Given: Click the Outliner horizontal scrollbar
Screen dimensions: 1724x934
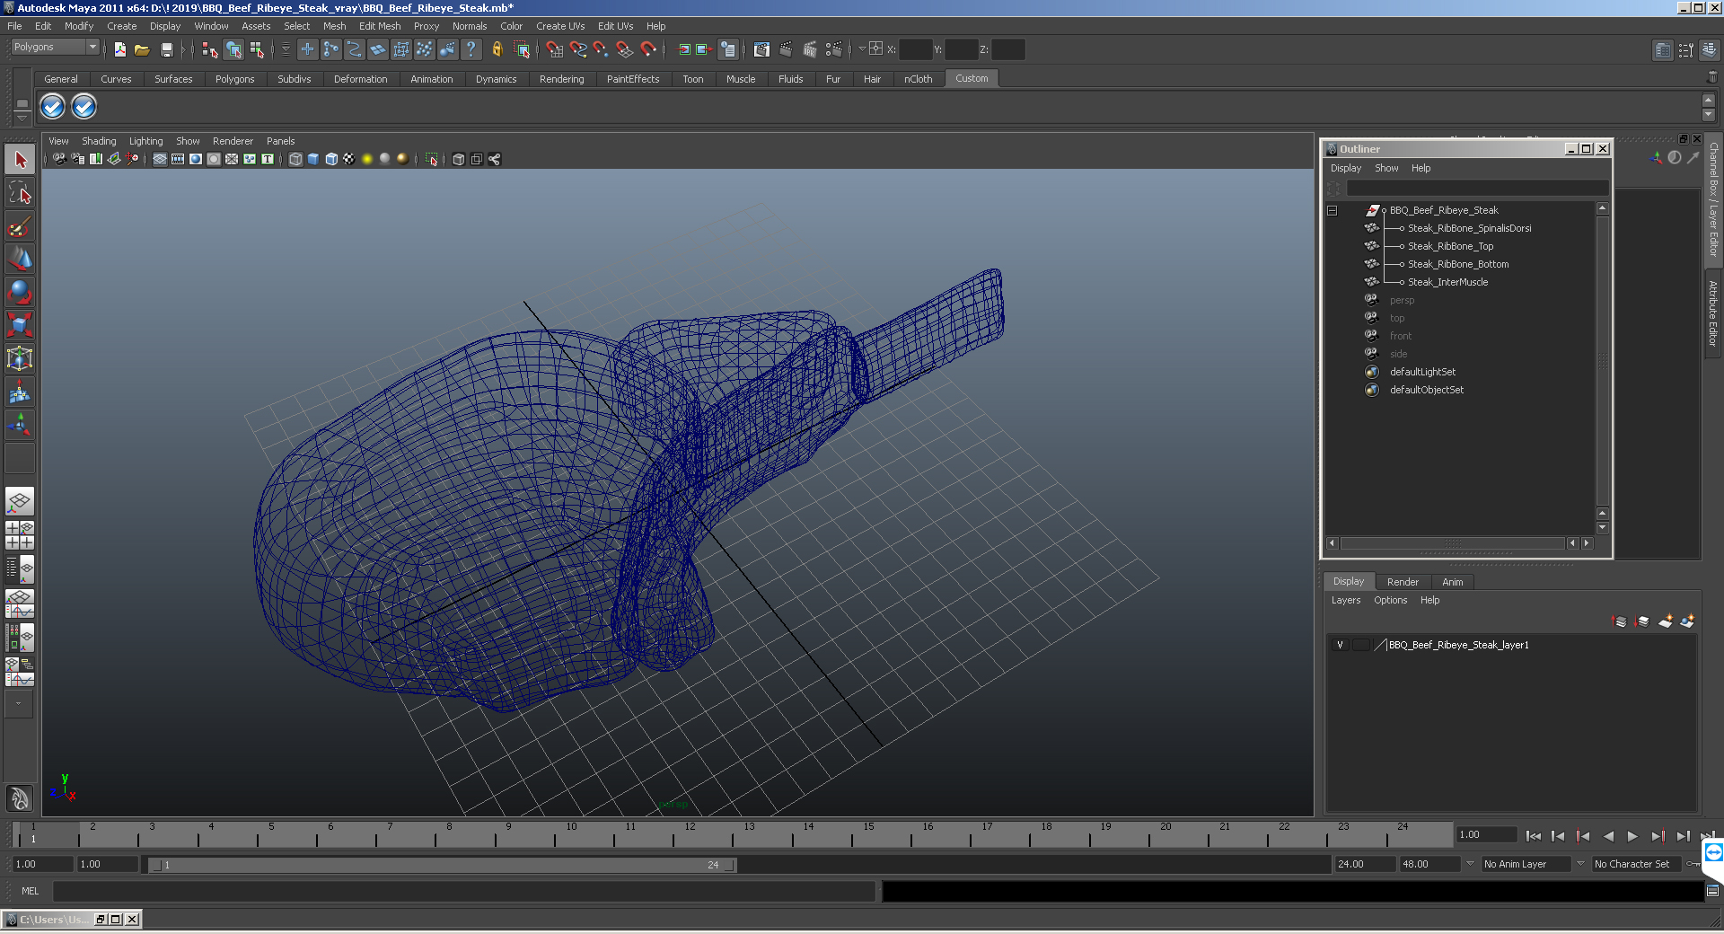Looking at the screenshot, I should (1453, 543).
